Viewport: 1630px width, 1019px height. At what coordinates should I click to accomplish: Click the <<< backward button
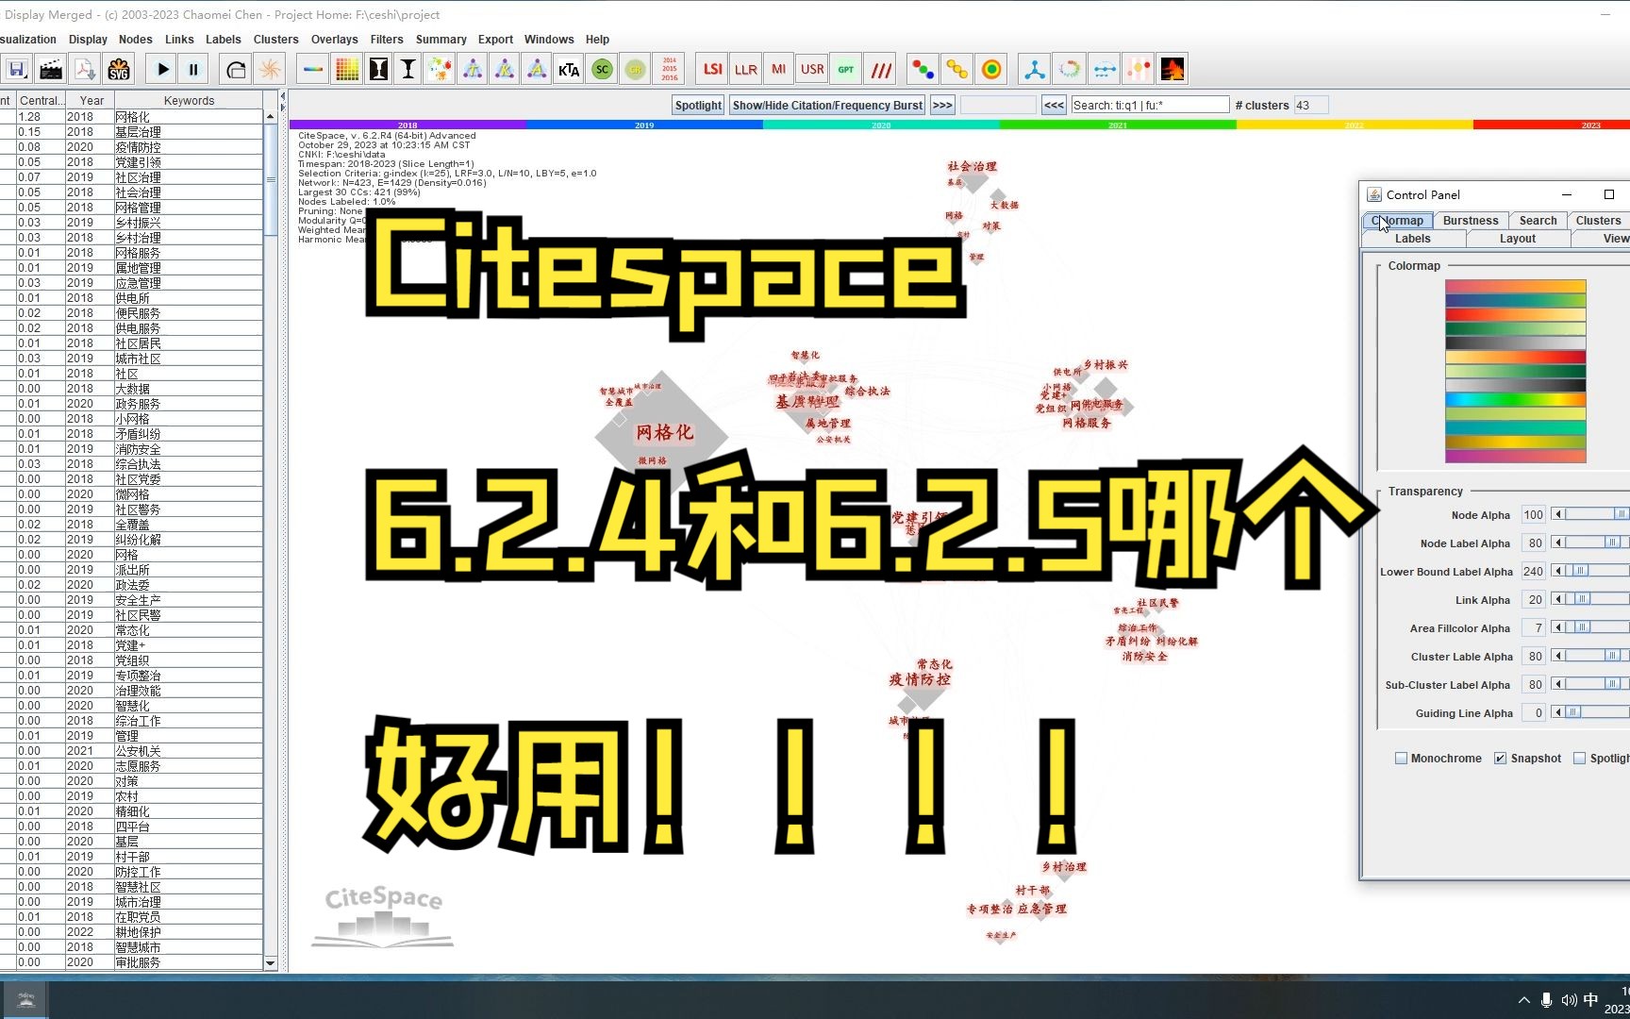click(1054, 106)
